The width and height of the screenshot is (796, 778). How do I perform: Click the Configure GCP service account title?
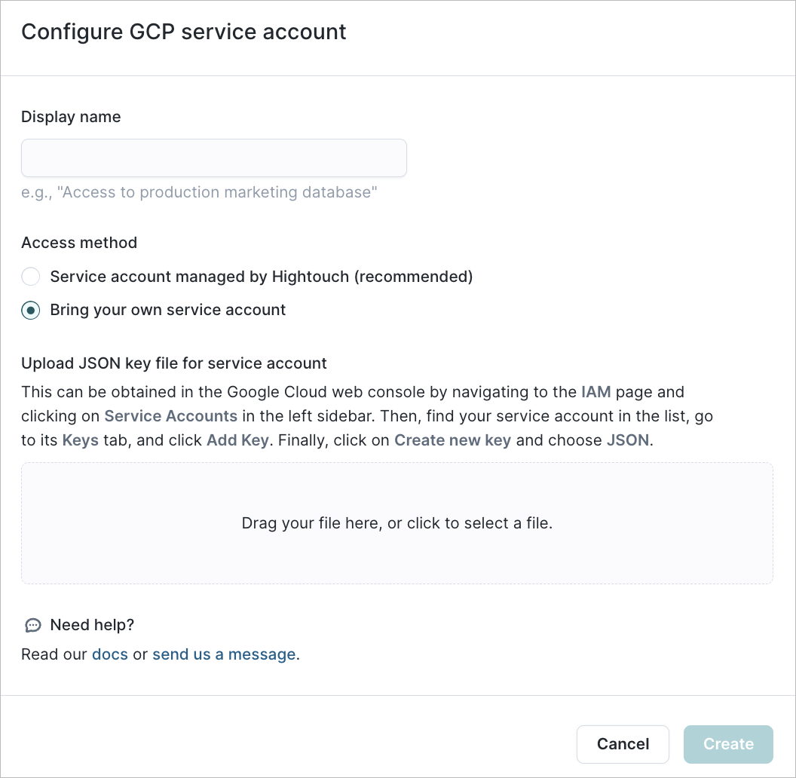(184, 32)
